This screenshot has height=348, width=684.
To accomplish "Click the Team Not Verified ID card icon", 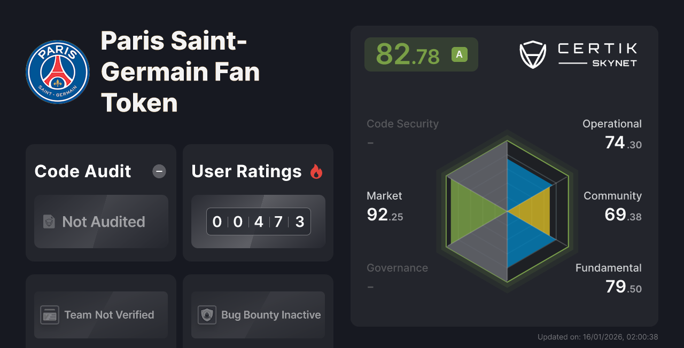I will tap(50, 314).
